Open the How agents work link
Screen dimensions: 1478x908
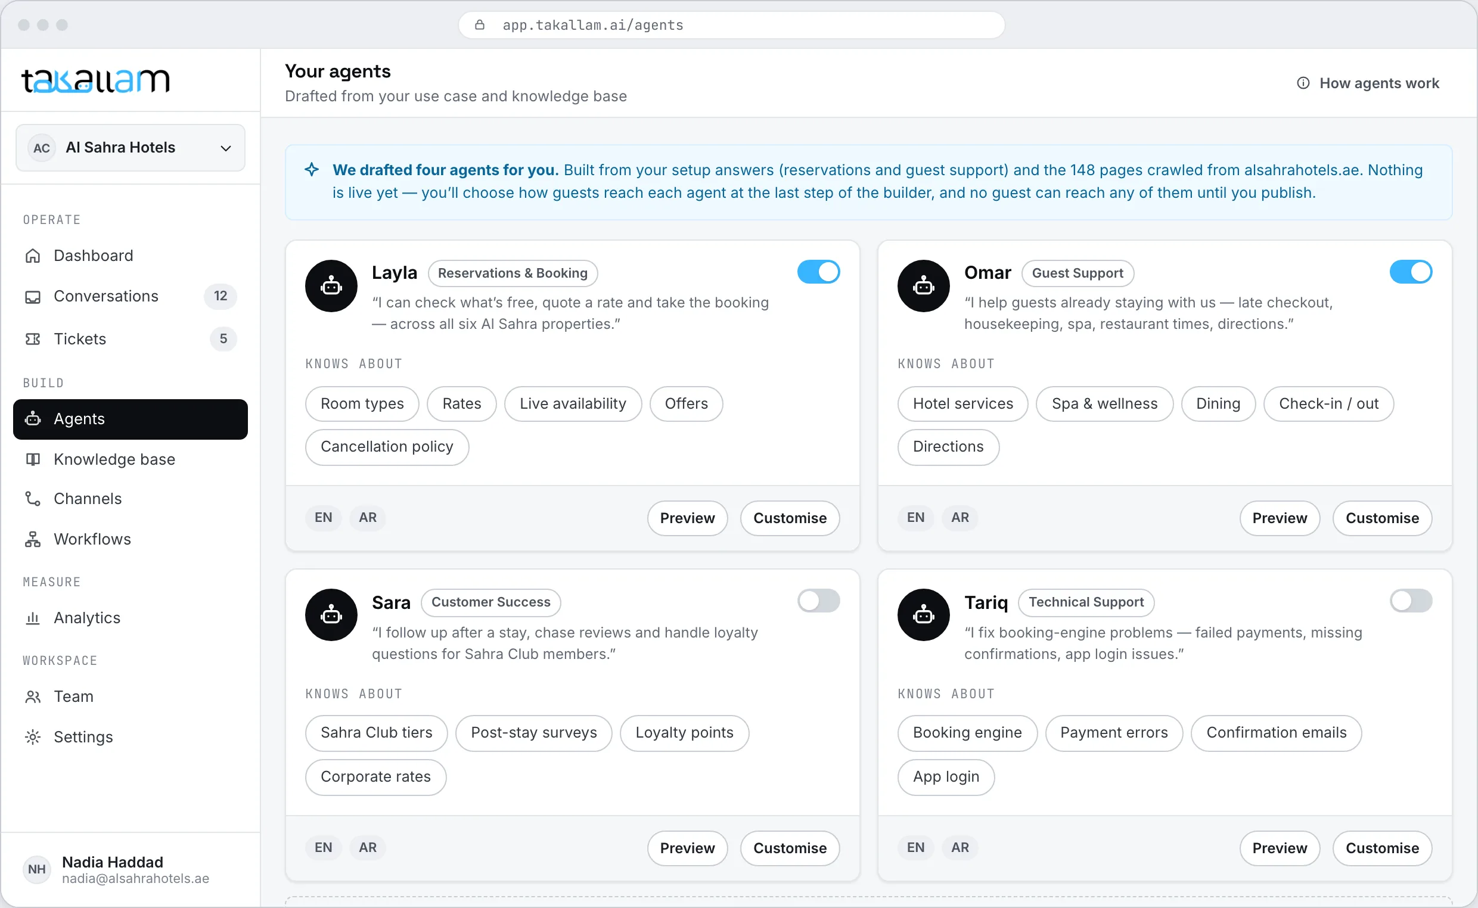1368,83
